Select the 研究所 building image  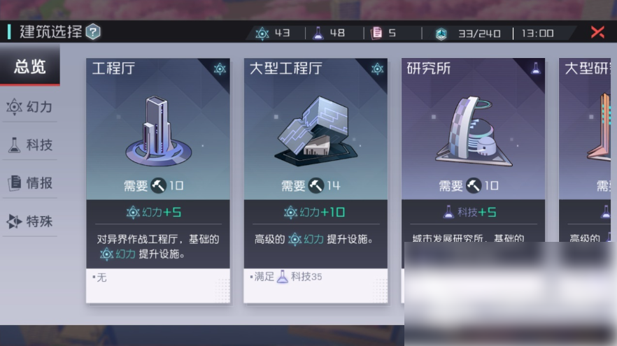[x=474, y=131]
